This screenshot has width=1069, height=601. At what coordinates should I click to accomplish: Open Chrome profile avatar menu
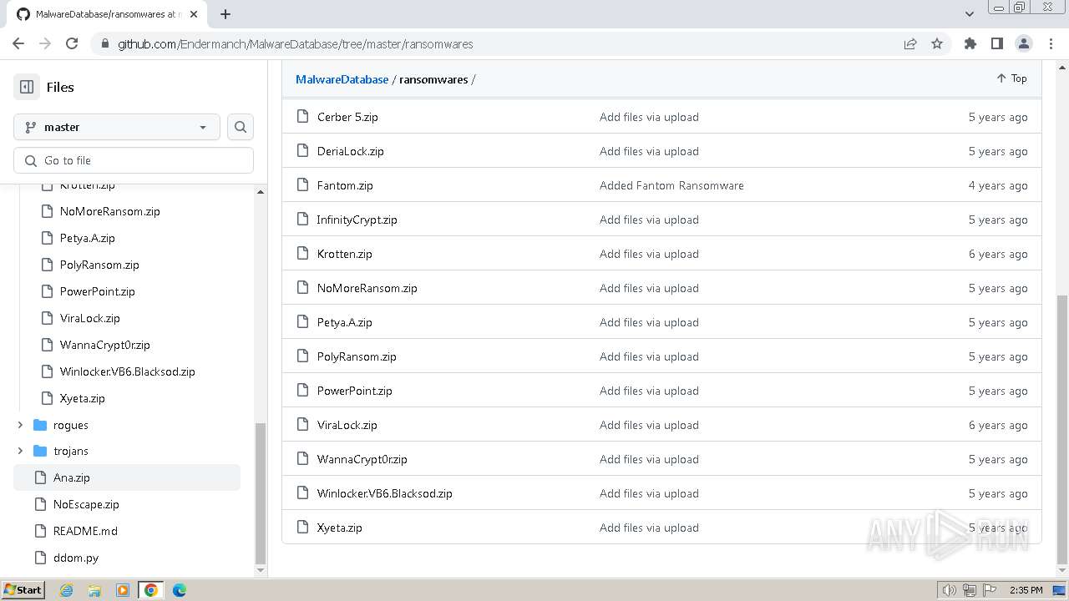pyautogui.click(x=1024, y=43)
